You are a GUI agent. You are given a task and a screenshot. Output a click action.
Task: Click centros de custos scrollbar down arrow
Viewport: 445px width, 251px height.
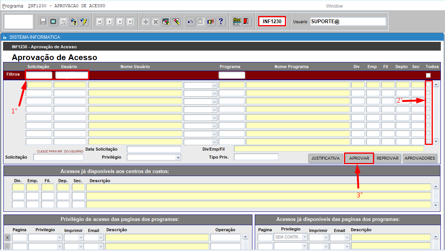(435, 205)
